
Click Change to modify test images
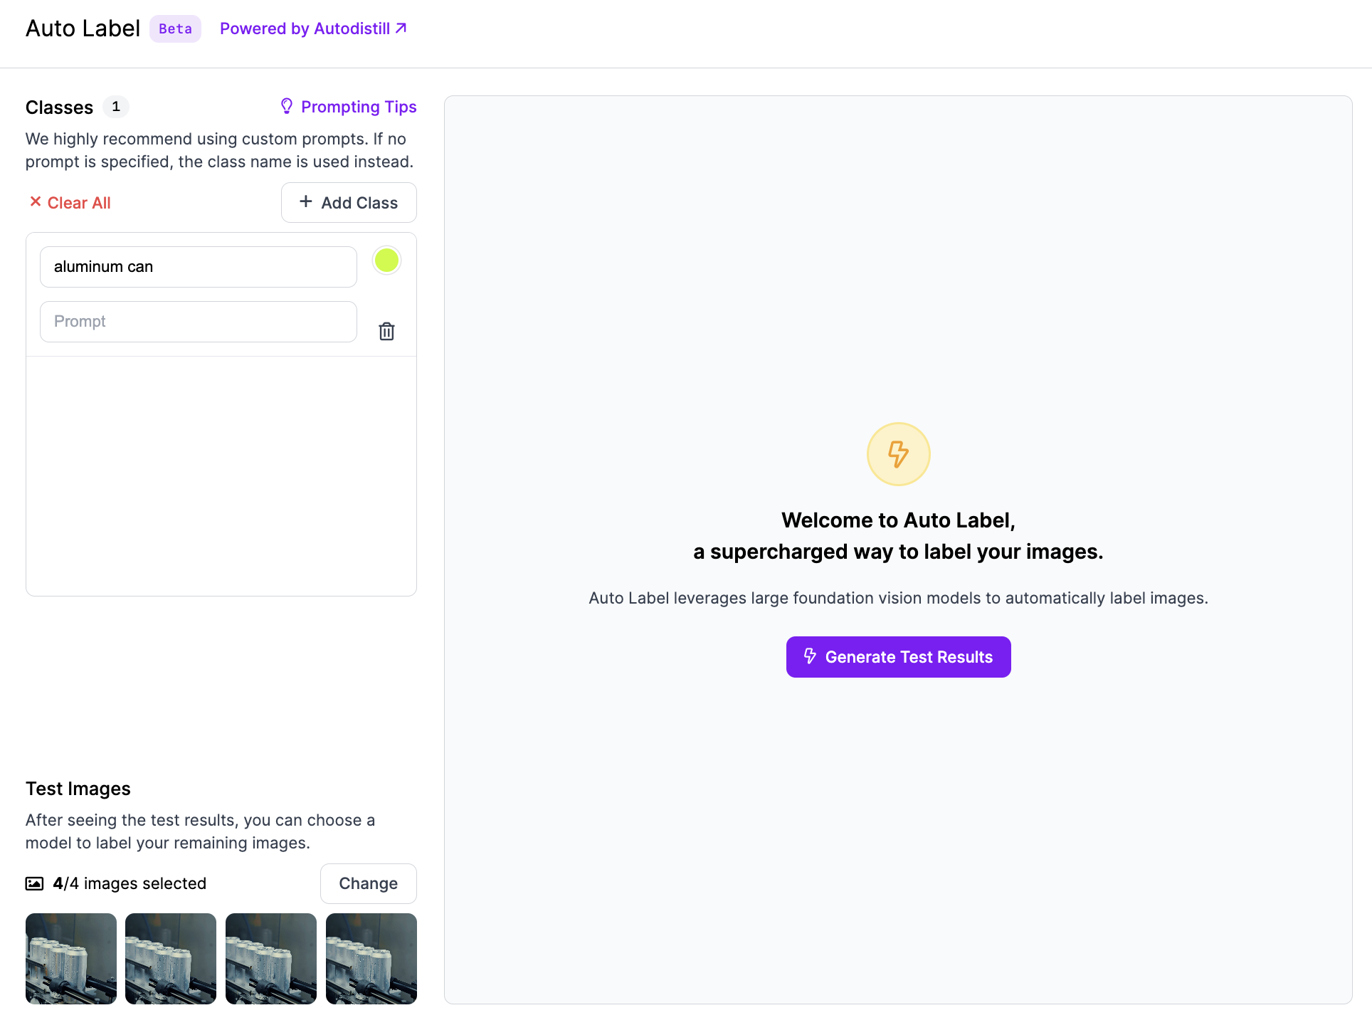pos(368,883)
